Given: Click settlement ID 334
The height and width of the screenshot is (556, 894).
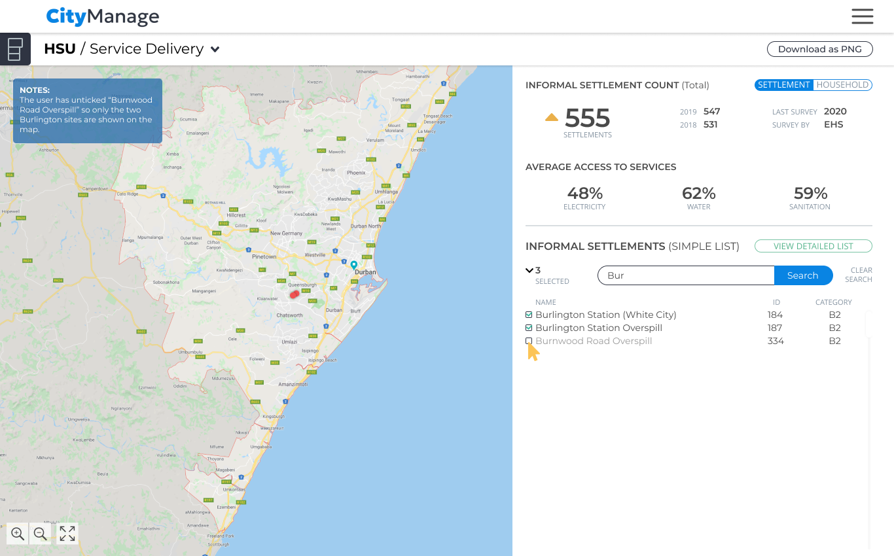Looking at the screenshot, I should point(776,341).
